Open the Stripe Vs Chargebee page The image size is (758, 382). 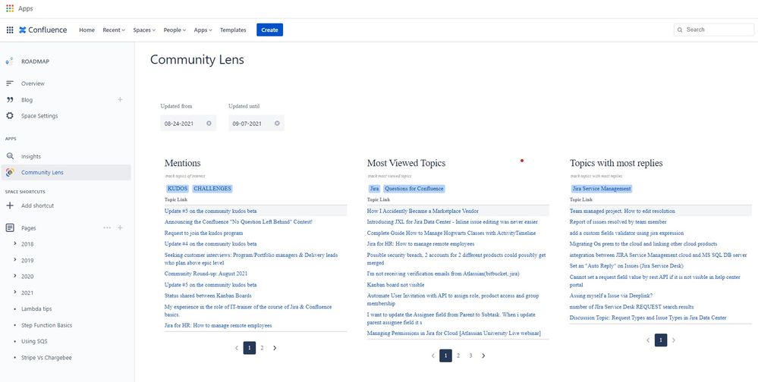coord(46,358)
